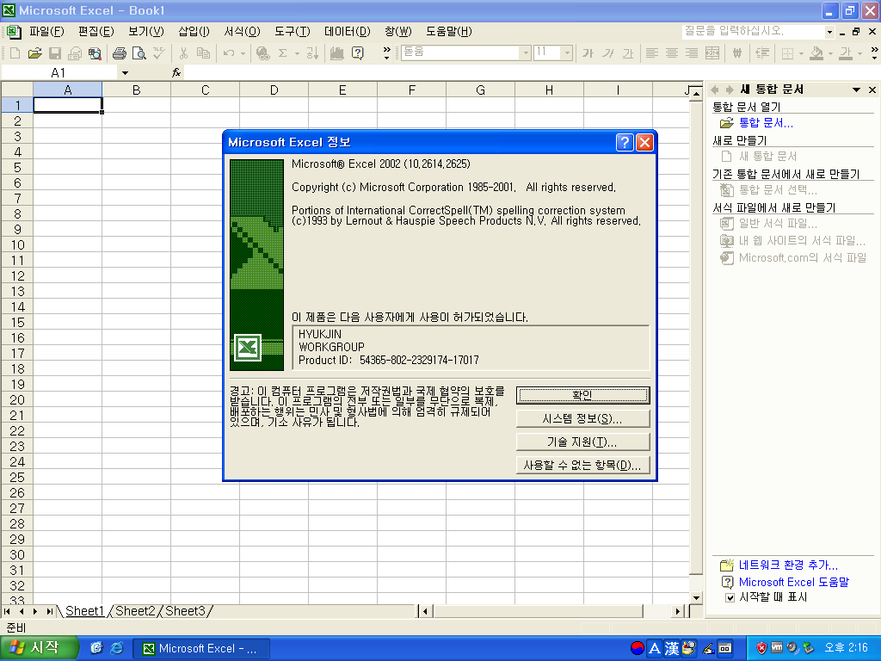
Task: Click the E-mail toolbar icon
Action: pos(75,53)
